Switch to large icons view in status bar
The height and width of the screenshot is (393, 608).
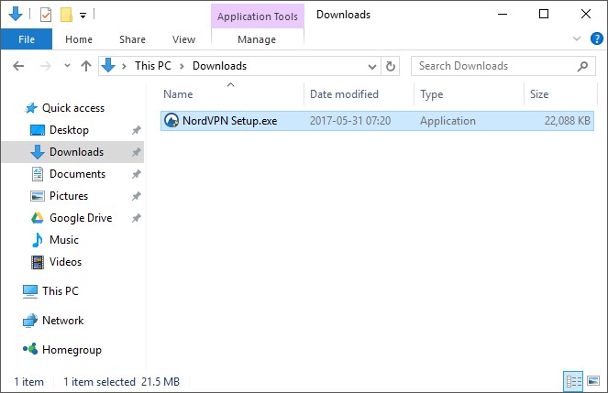pos(593,381)
